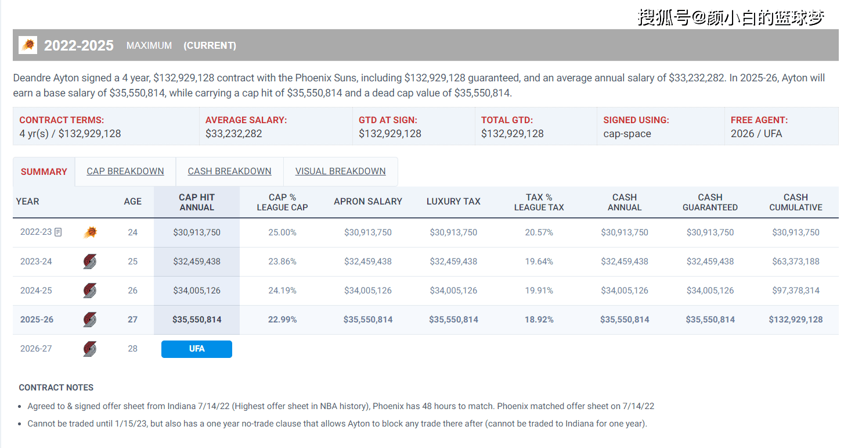This screenshot has width=844, height=448.
Task: Click the CAP HIT ANNUAL column header
Action: click(197, 202)
